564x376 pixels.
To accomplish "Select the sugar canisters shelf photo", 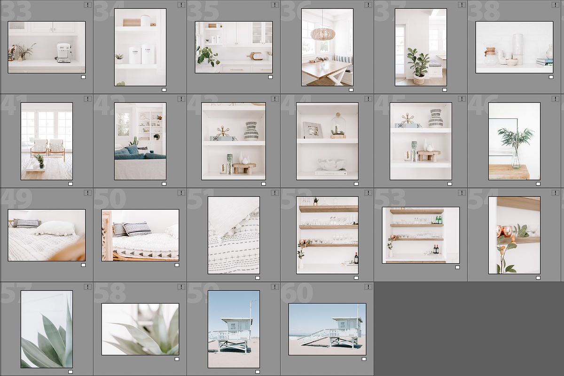I will pyautogui.click(x=140, y=47).
